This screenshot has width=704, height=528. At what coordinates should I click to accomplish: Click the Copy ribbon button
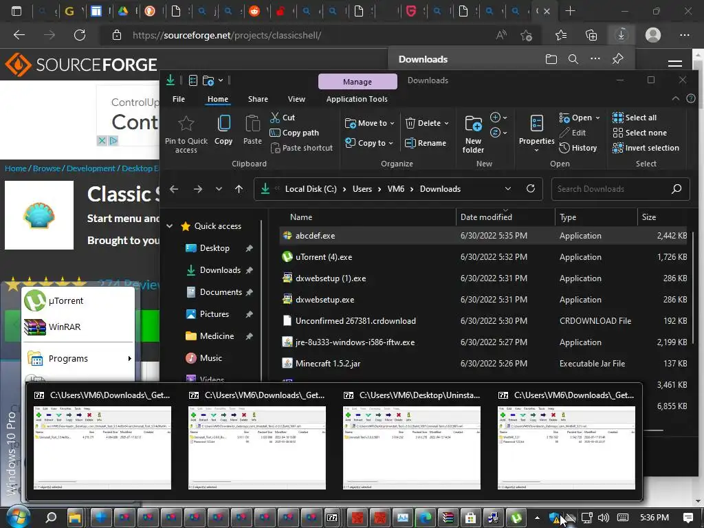pos(223,130)
